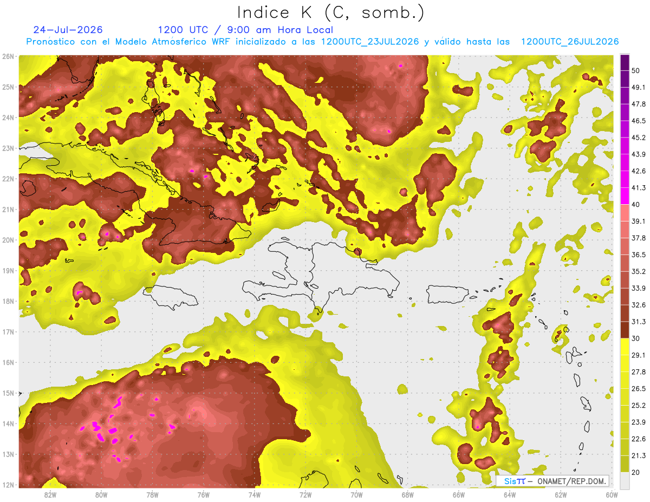Select the date label '24-Jul-2026'
This screenshot has width=650, height=502.
(68, 30)
